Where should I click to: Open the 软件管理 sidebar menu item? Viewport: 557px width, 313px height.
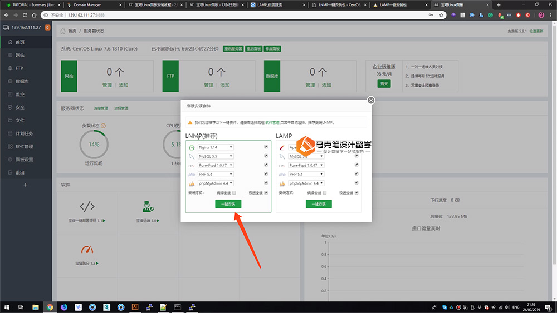coord(26,146)
